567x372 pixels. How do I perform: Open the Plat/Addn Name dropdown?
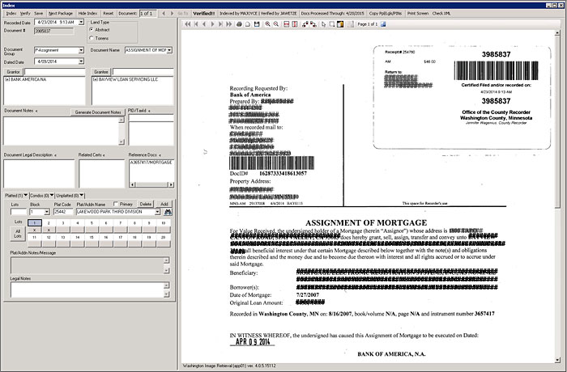[x=157, y=212]
